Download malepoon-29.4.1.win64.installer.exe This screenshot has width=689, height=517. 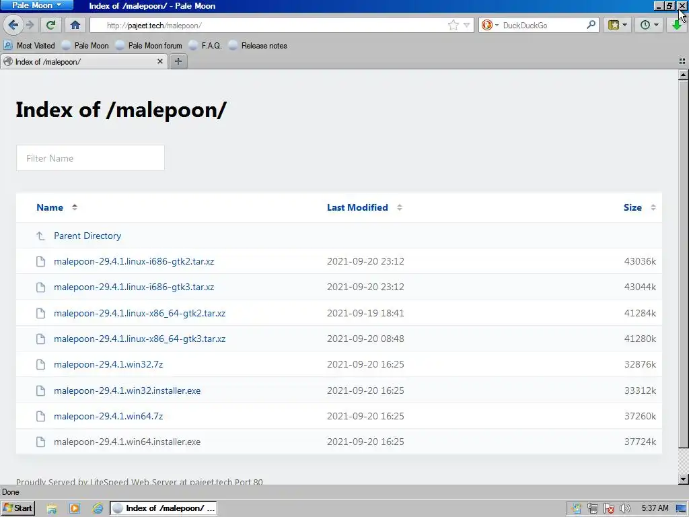click(x=127, y=442)
